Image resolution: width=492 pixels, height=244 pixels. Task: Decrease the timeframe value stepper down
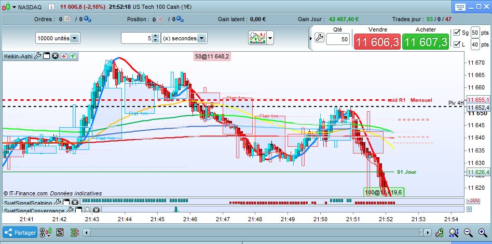[156, 41]
